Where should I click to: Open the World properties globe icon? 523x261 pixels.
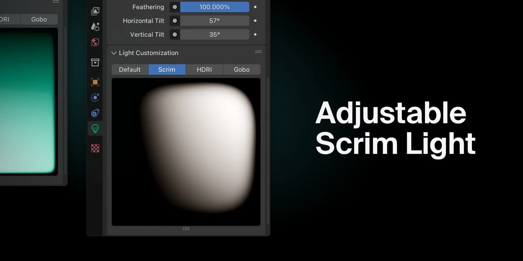coord(95,42)
